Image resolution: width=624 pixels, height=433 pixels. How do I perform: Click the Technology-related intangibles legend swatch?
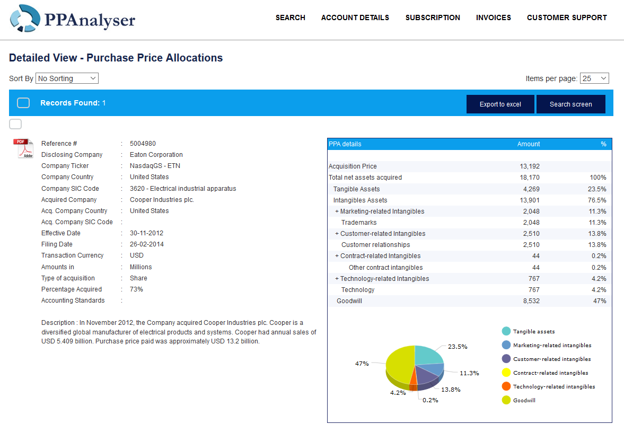coord(506,386)
